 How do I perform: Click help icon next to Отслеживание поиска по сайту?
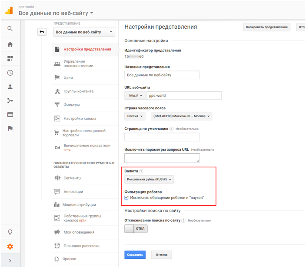tap(183, 221)
